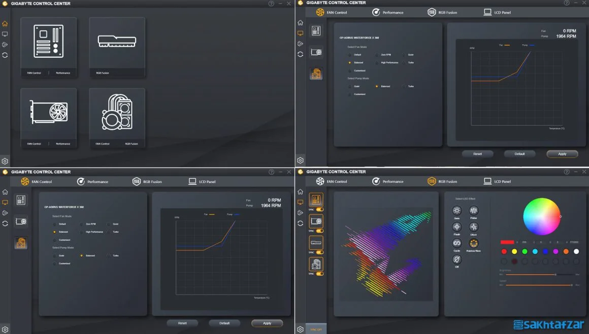The width and height of the screenshot is (589, 334).
Task: Select the Pulse LED effect icon
Action: click(x=474, y=211)
